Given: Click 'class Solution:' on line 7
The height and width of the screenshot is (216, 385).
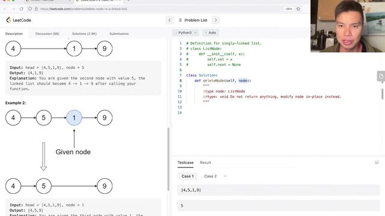Looking at the screenshot, I should [x=202, y=75].
